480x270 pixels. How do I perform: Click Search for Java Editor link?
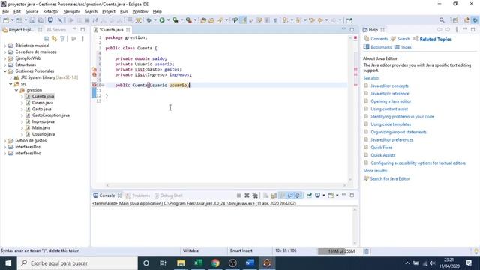coord(389,178)
